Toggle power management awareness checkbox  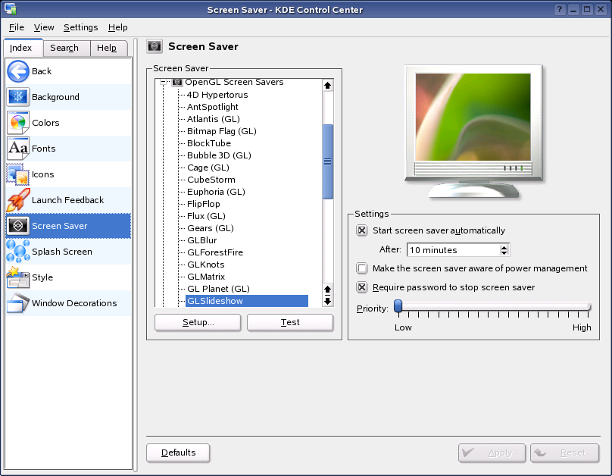pyautogui.click(x=362, y=268)
